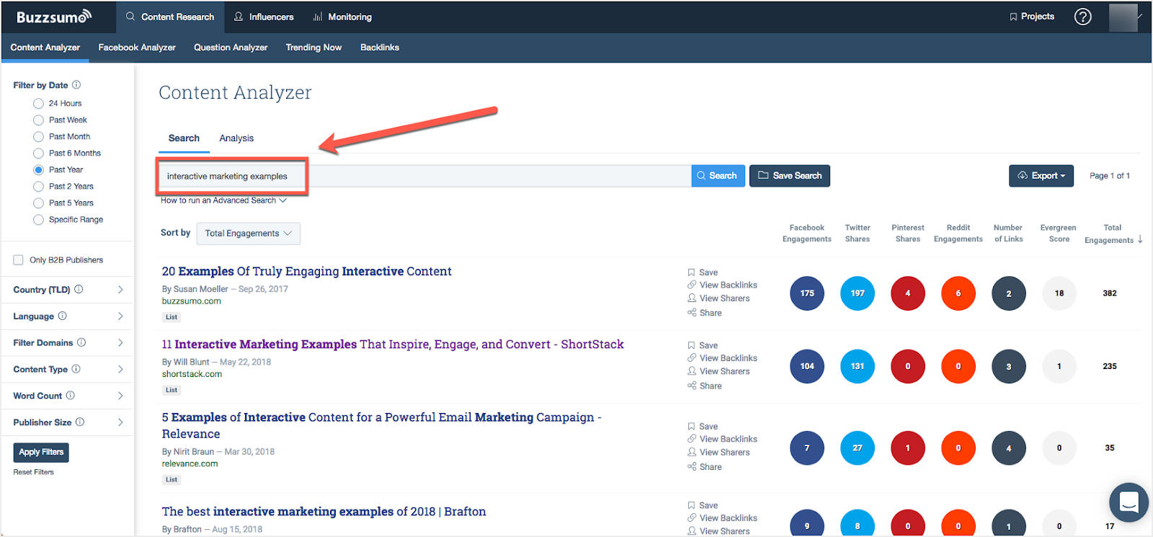Click Facebook engagements circle showing 175

pyautogui.click(x=807, y=293)
